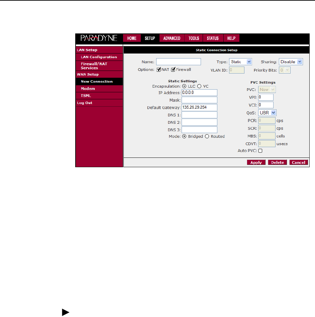Select Bridged mode radio button
This screenshot has width=315, height=317.
pyautogui.click(x=184, y=136)
